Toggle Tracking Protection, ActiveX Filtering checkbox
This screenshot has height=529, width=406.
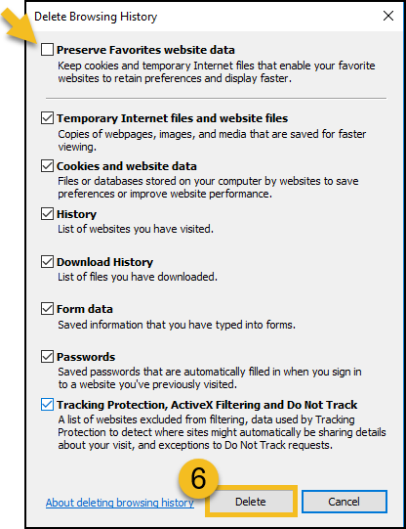click(x=47, y=405)
